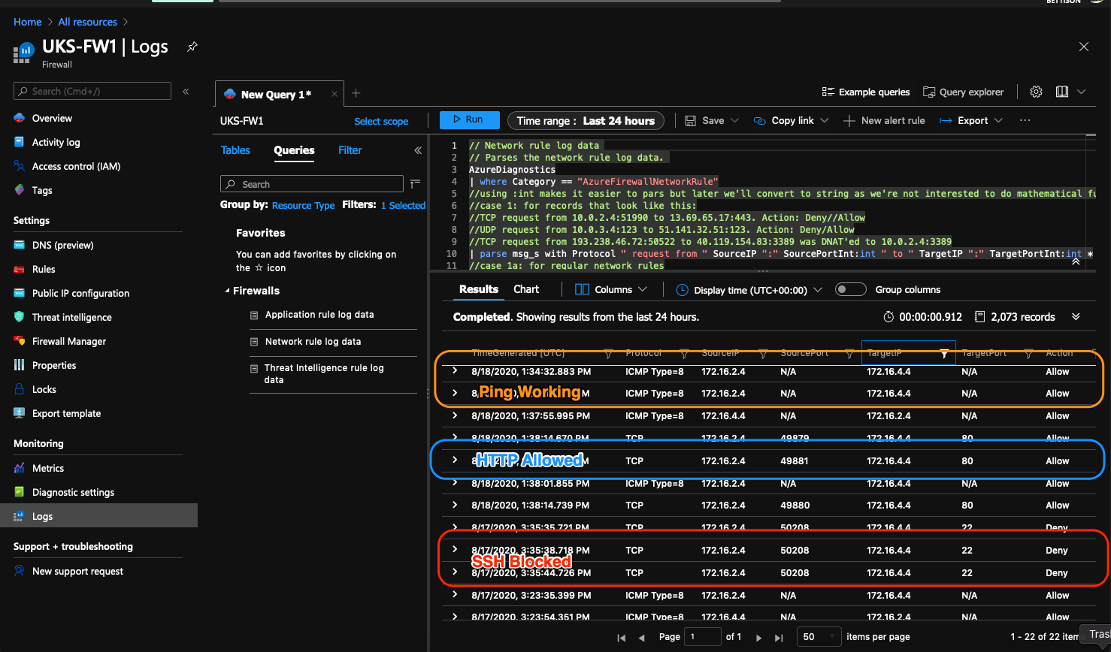Open Application rule log data query
This screenshot has width=1111, height=652.
(x=319, y=315)
